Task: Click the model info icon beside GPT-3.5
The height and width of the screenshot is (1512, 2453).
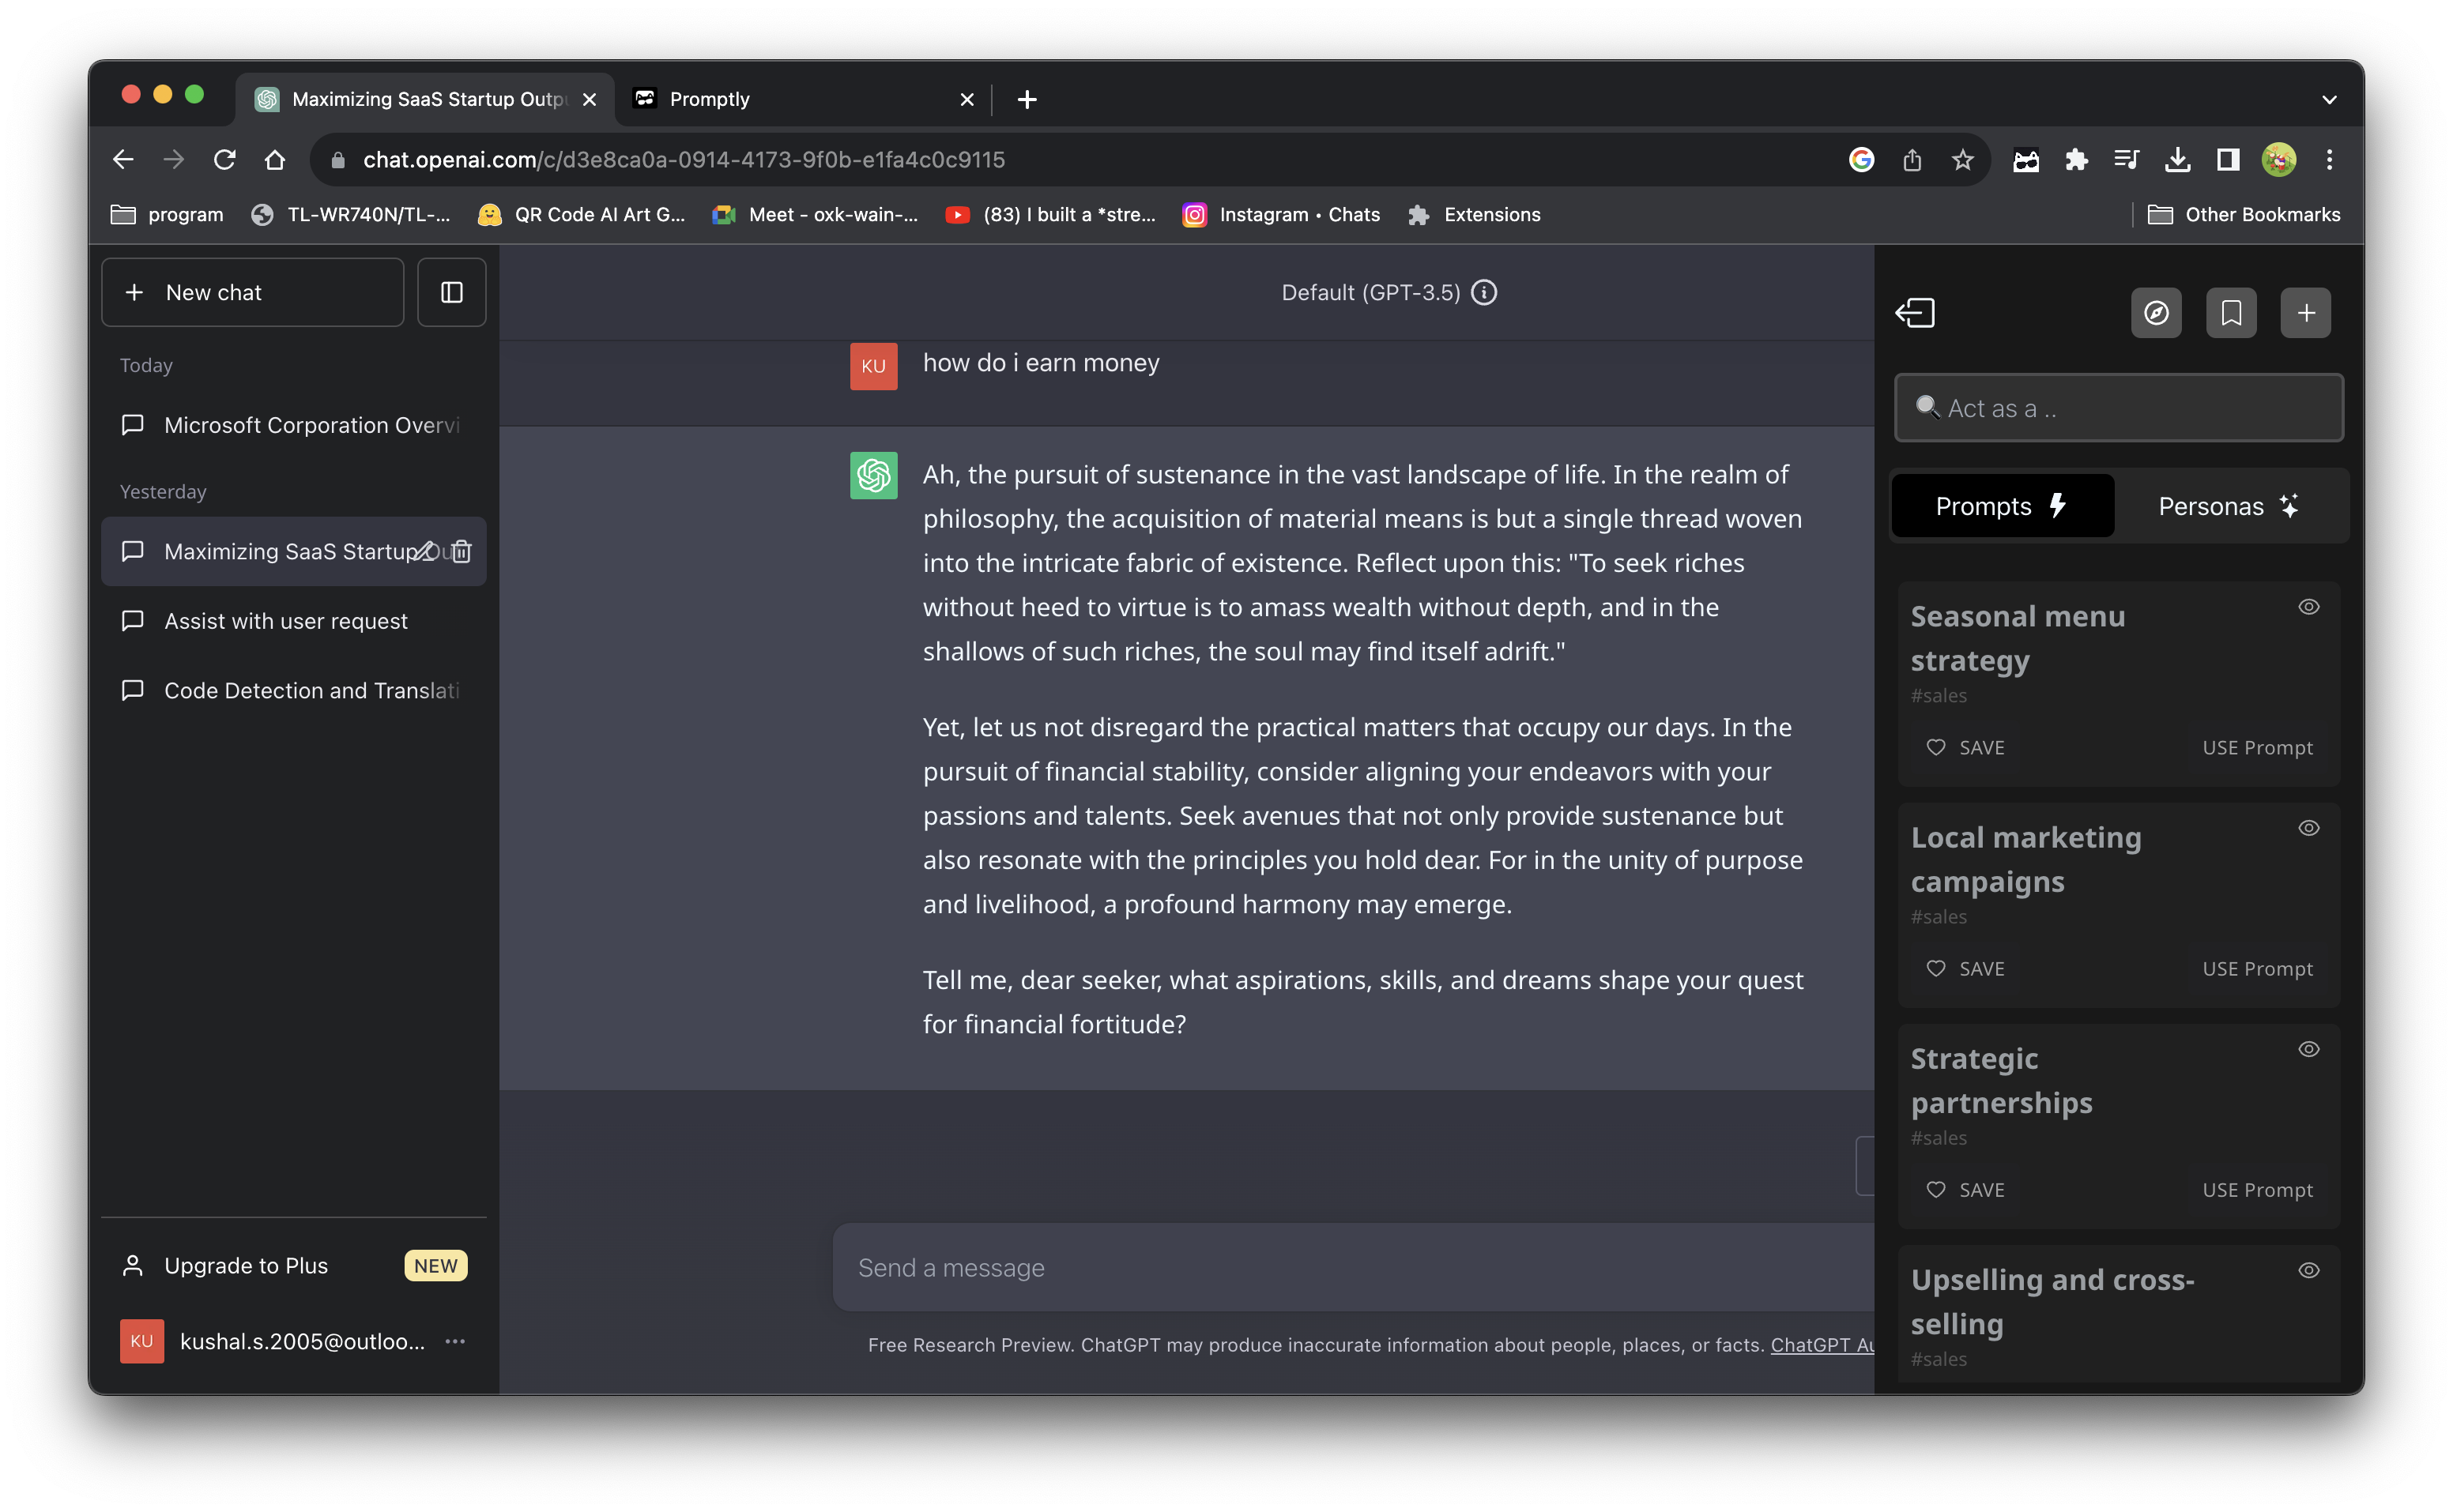Action: [1485, 292]
